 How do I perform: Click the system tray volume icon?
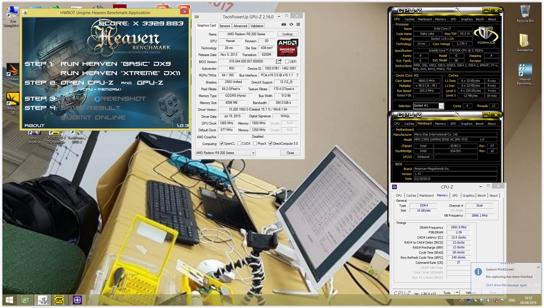(489, 300)
